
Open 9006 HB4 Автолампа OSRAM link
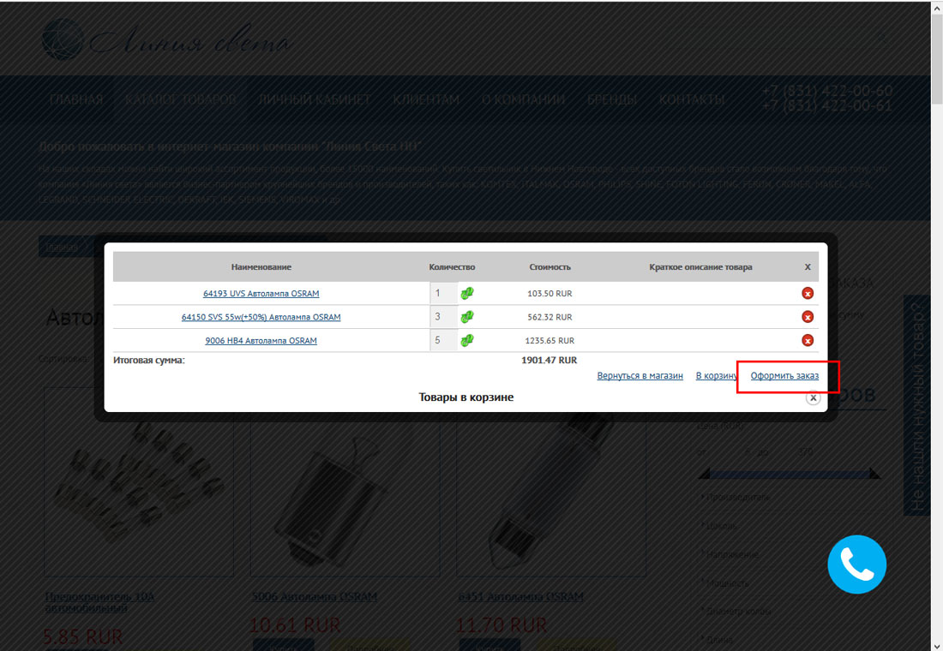click(261, 340)
